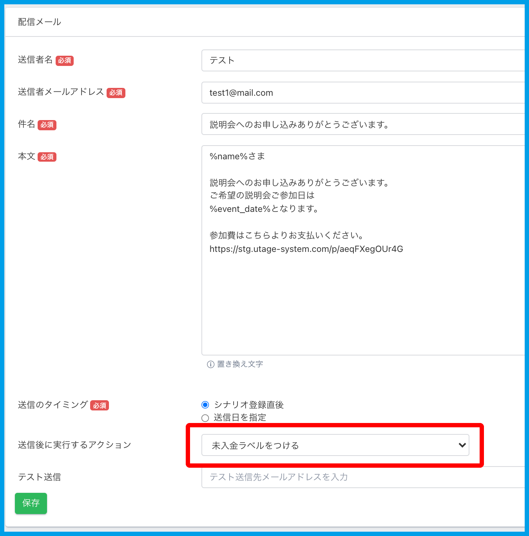This screenshot has height=536, width=529.
Task: Click the 必須 badge next to 件名
Action: (47, 125)
